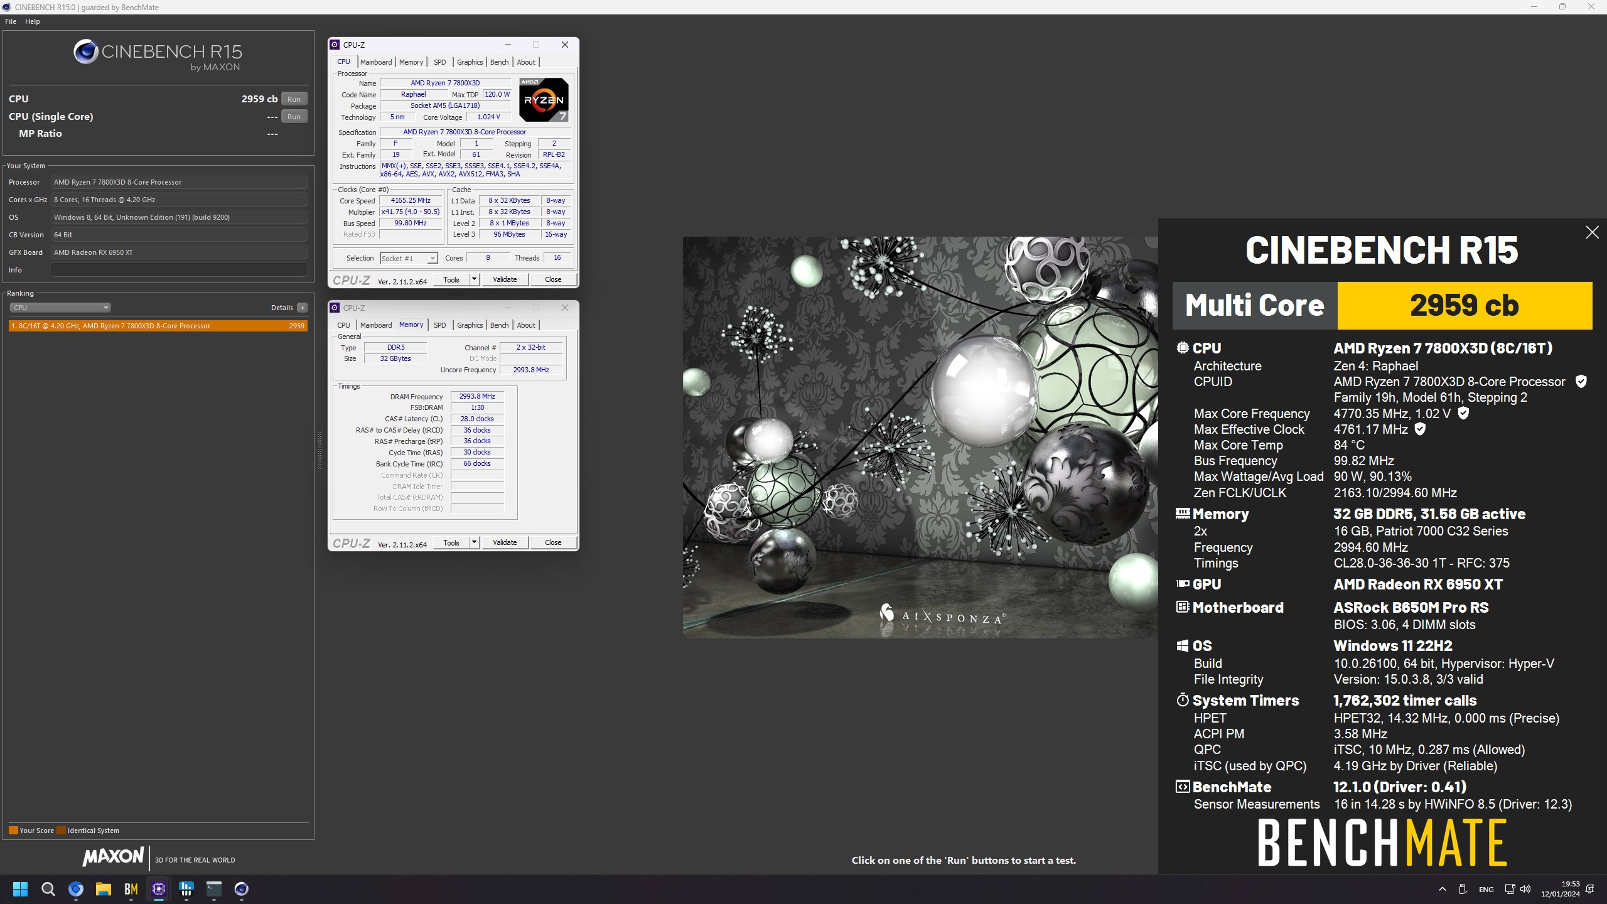The width and height of the screenshot is (1607, 904).
Task: Click the CPU chip icon in BenchMate
Action: pyautogui.click(x=1183, y=348)
